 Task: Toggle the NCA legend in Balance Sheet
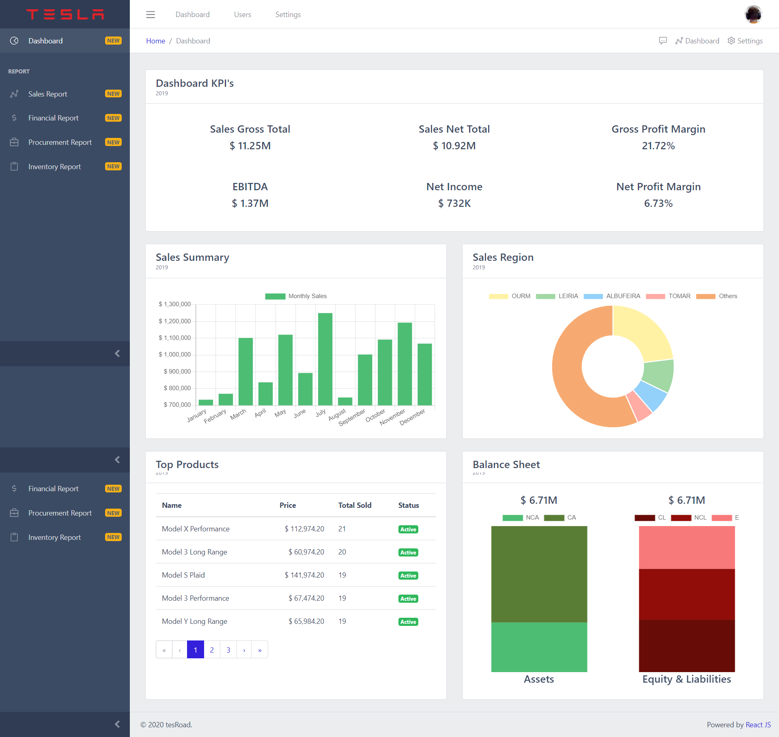(x=521, y=518)
